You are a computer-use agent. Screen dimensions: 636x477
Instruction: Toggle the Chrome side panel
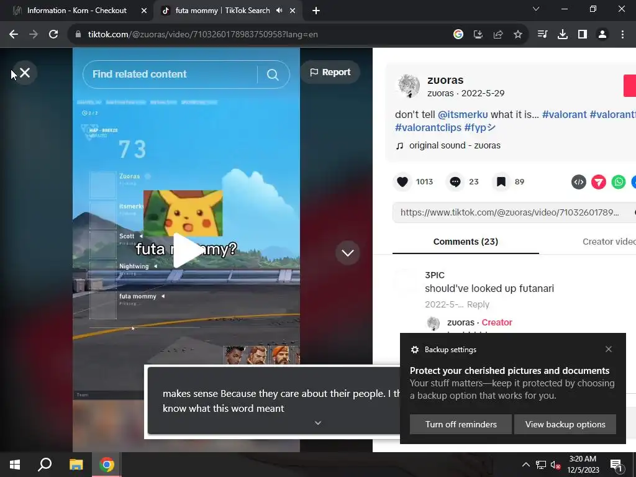(x=583, y=35)
